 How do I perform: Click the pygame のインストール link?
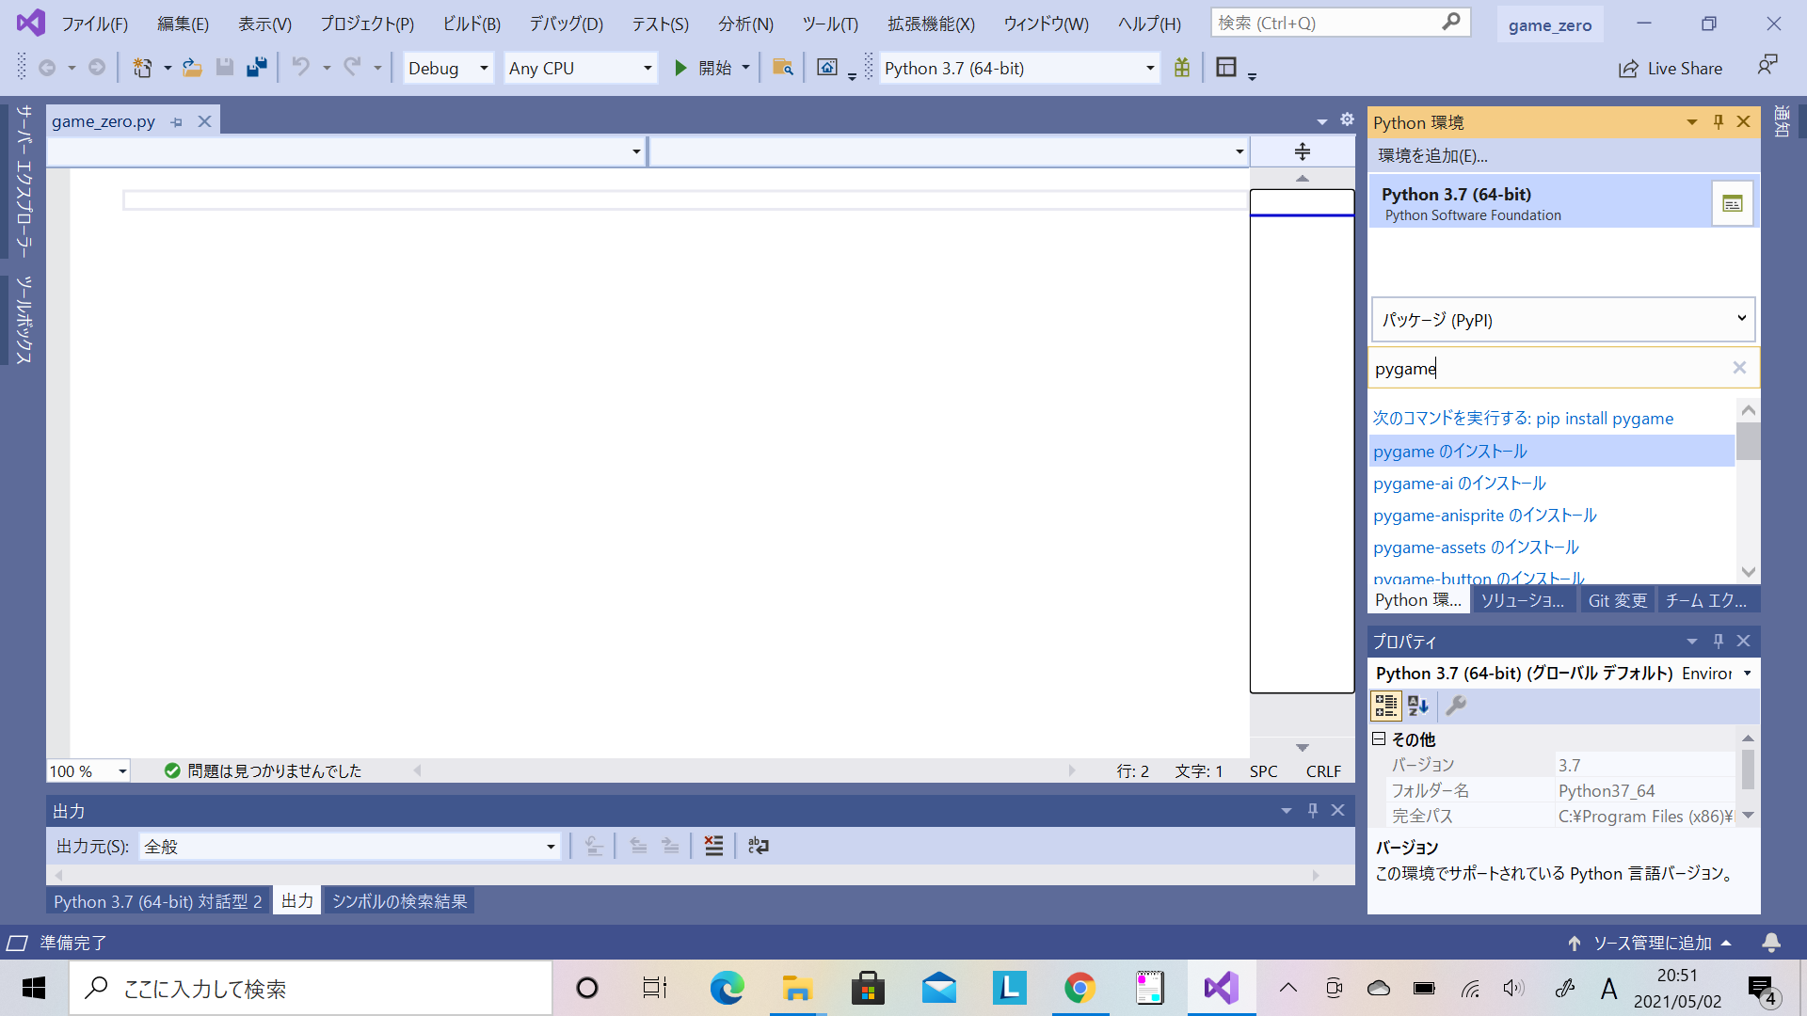(x=1450, y=452)
